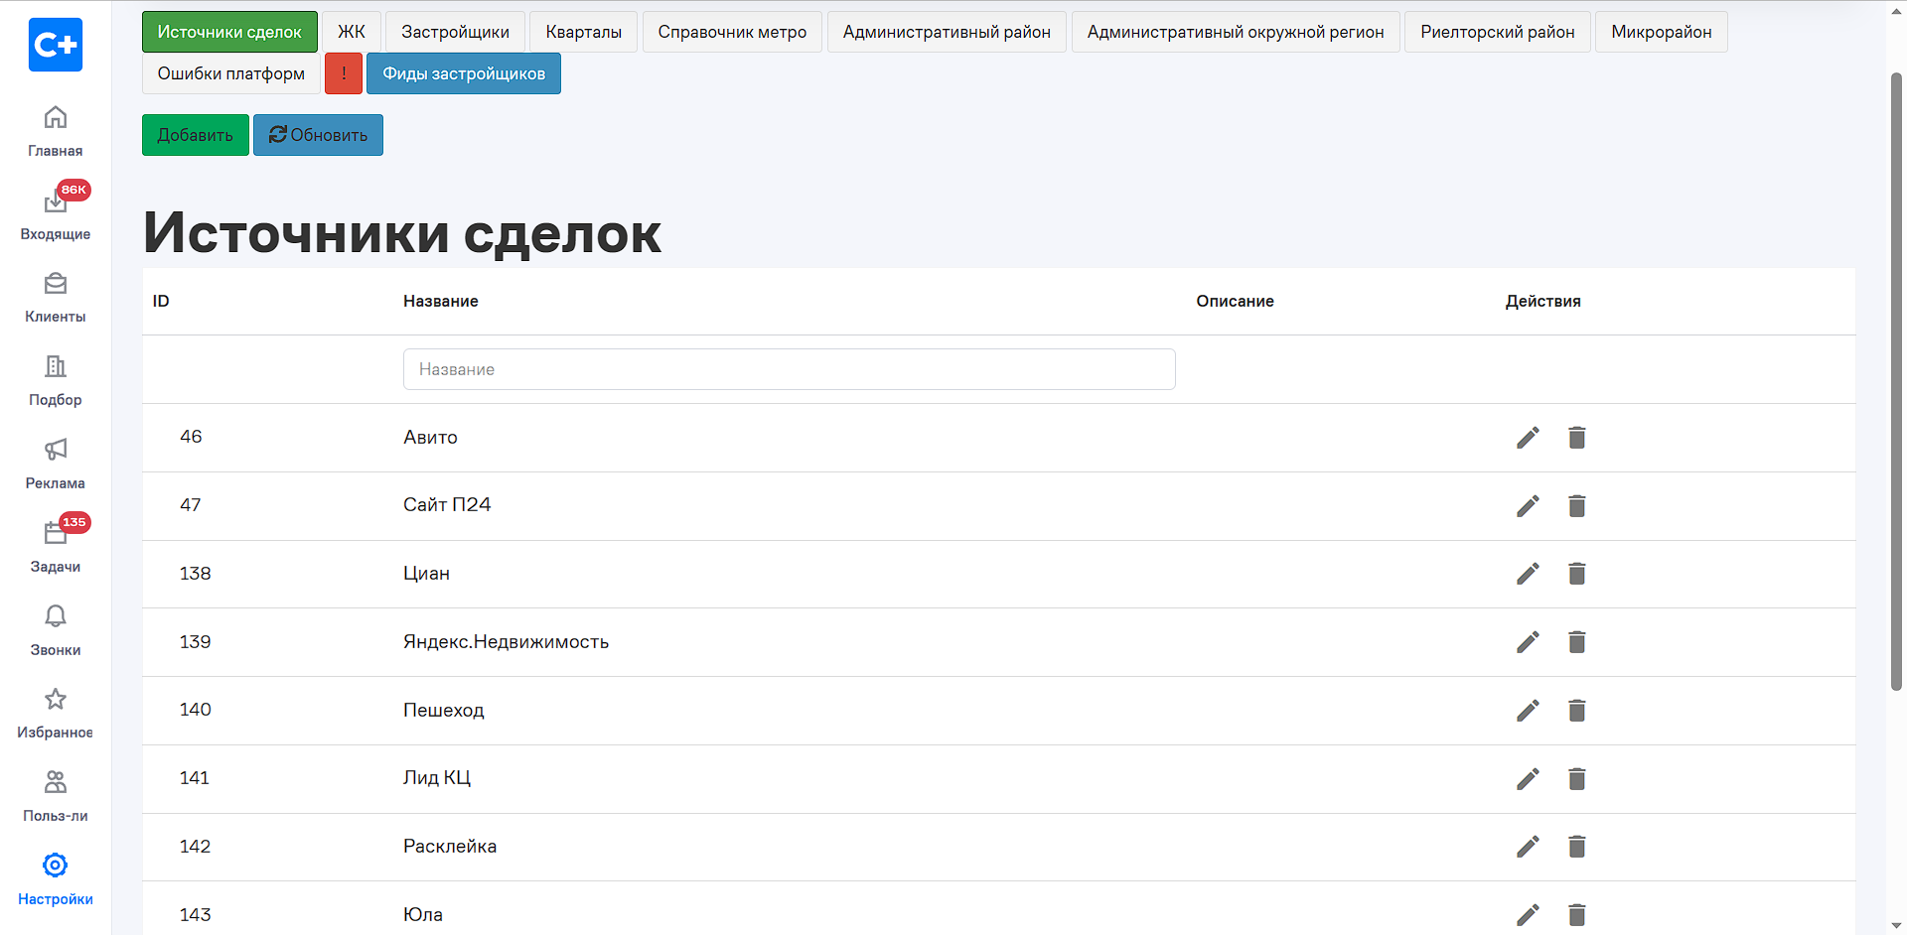
Task: Open Главная home in sidebar
Action: pyautogui.click(x=56, y=131)
